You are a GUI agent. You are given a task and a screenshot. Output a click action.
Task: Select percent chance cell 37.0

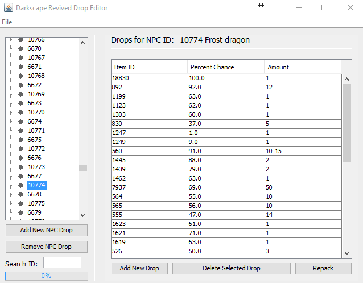[x=226, y=124]
